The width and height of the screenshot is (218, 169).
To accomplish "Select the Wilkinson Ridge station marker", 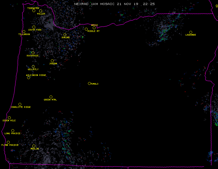I will point(28,78).
